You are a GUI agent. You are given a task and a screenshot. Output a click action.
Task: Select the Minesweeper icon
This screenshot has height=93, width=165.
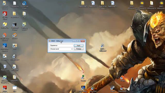pyautogui.click(x=15, y=57)
